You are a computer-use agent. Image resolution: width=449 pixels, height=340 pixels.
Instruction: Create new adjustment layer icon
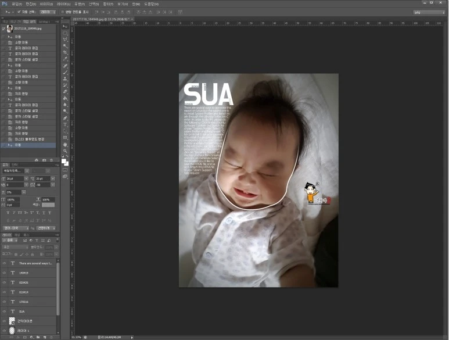pos(31,338)
